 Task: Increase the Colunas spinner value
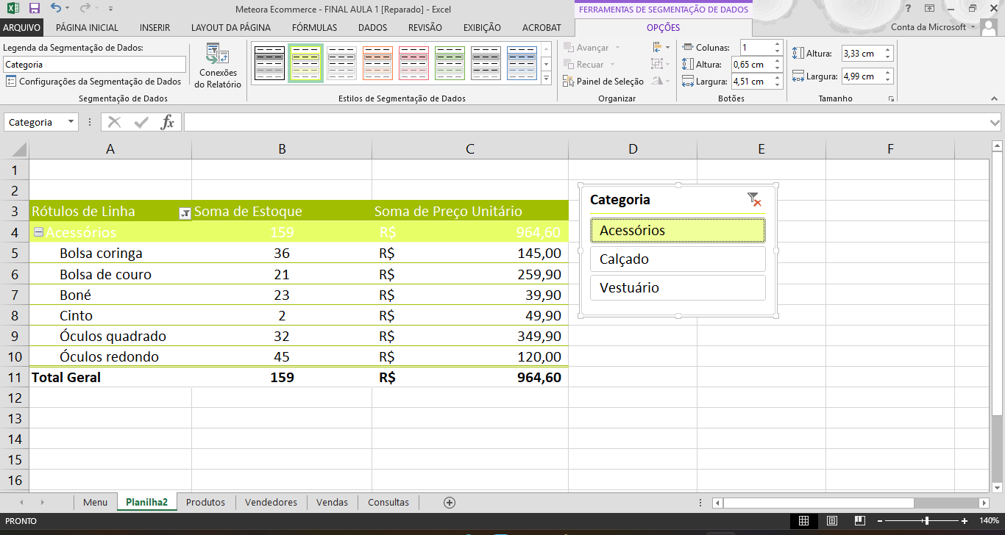[x=778, y=44]
